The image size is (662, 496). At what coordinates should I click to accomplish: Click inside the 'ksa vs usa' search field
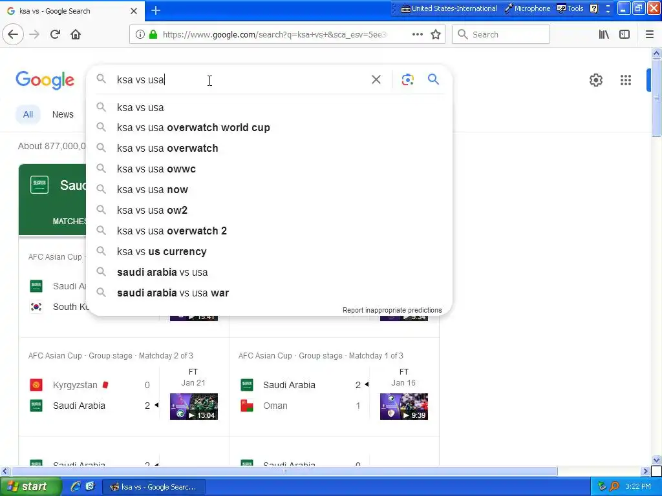click(240, 79)
